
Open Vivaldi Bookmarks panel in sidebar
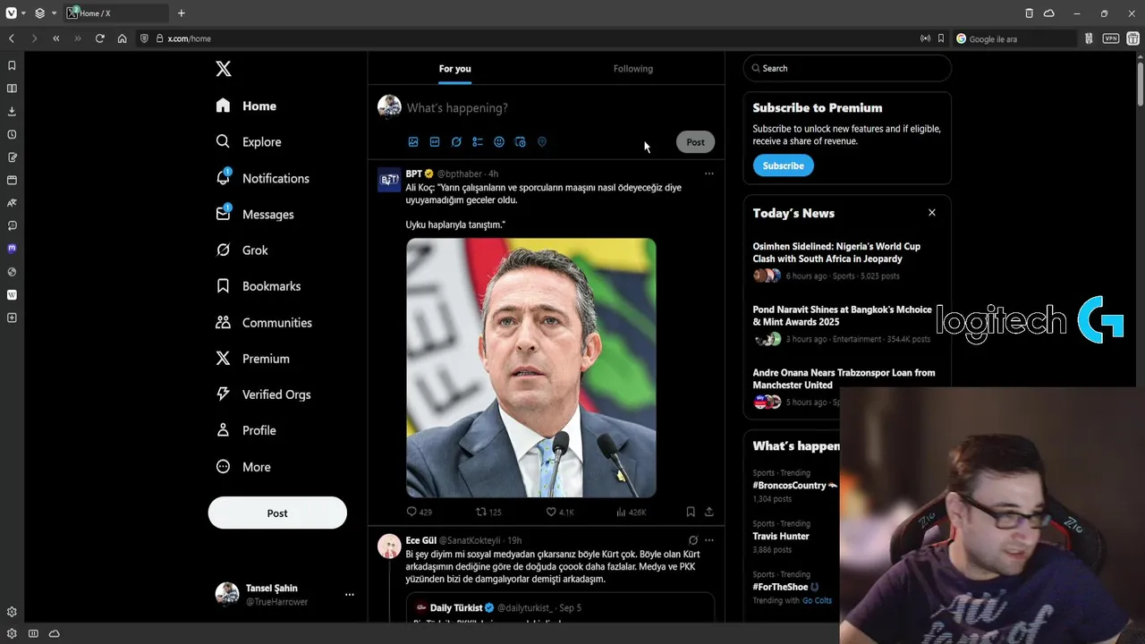tap(12, 65)
